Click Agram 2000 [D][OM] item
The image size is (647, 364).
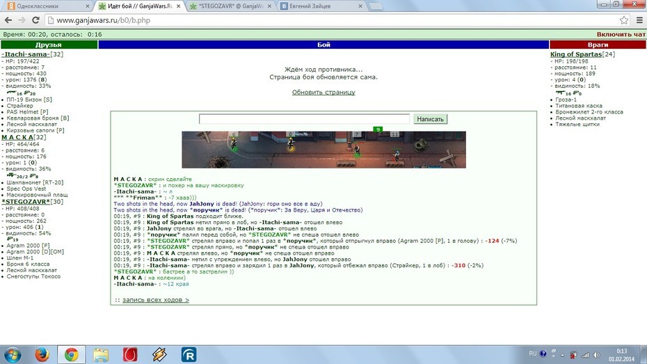[x=35, y=252]
